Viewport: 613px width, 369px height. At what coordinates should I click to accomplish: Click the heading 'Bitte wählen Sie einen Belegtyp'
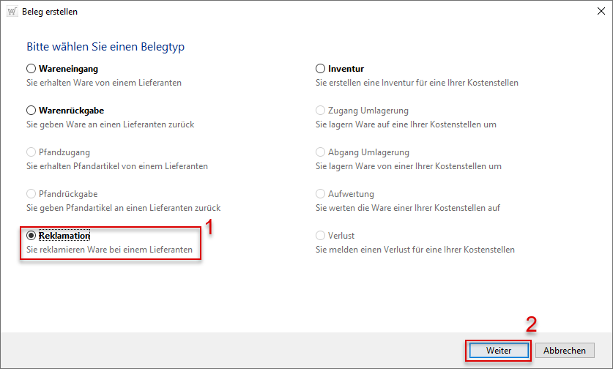[105, 47]
